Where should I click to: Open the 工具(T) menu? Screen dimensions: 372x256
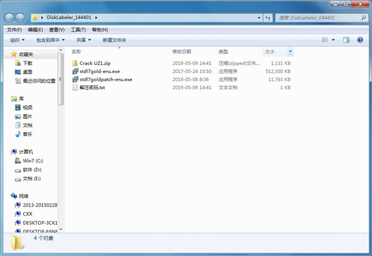78,30
